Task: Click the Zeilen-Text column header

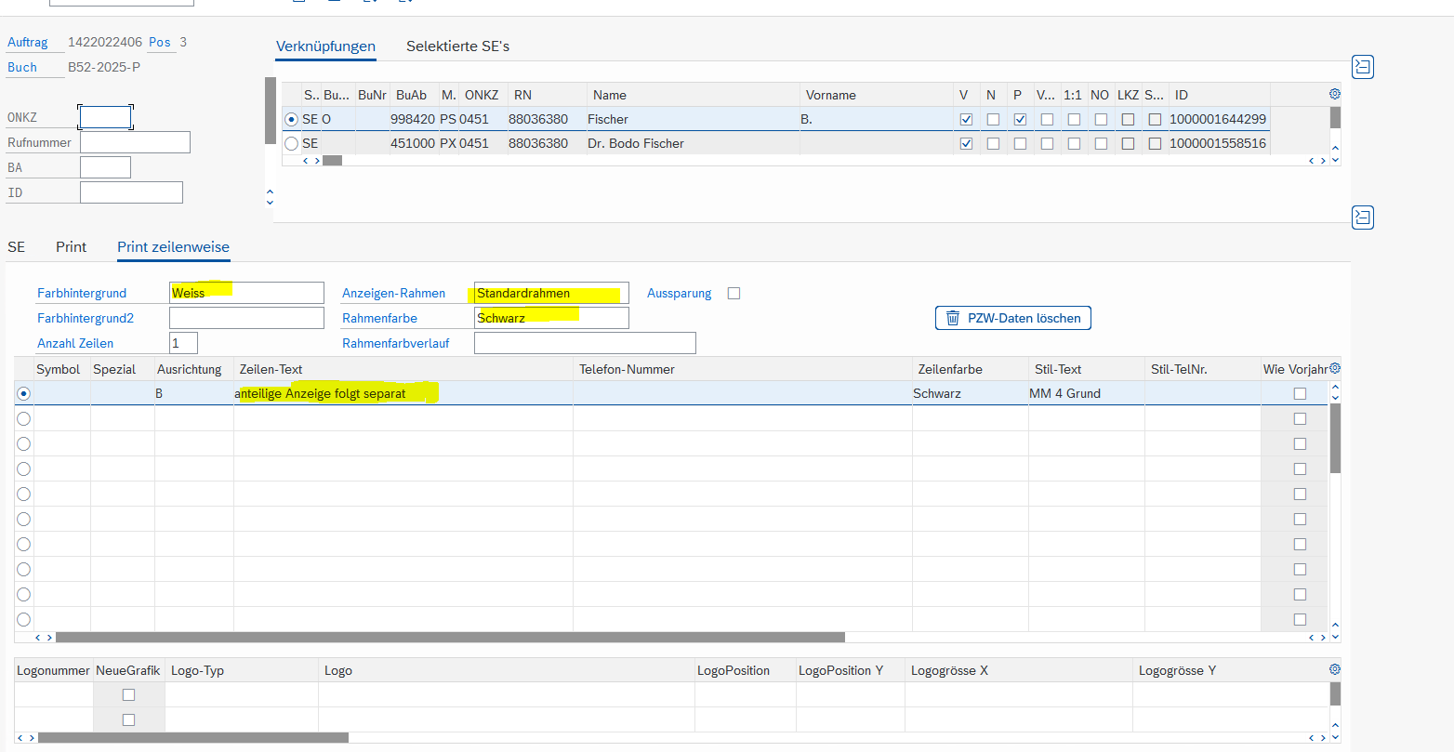Action: pyautogui.click(x=403, y=369)
